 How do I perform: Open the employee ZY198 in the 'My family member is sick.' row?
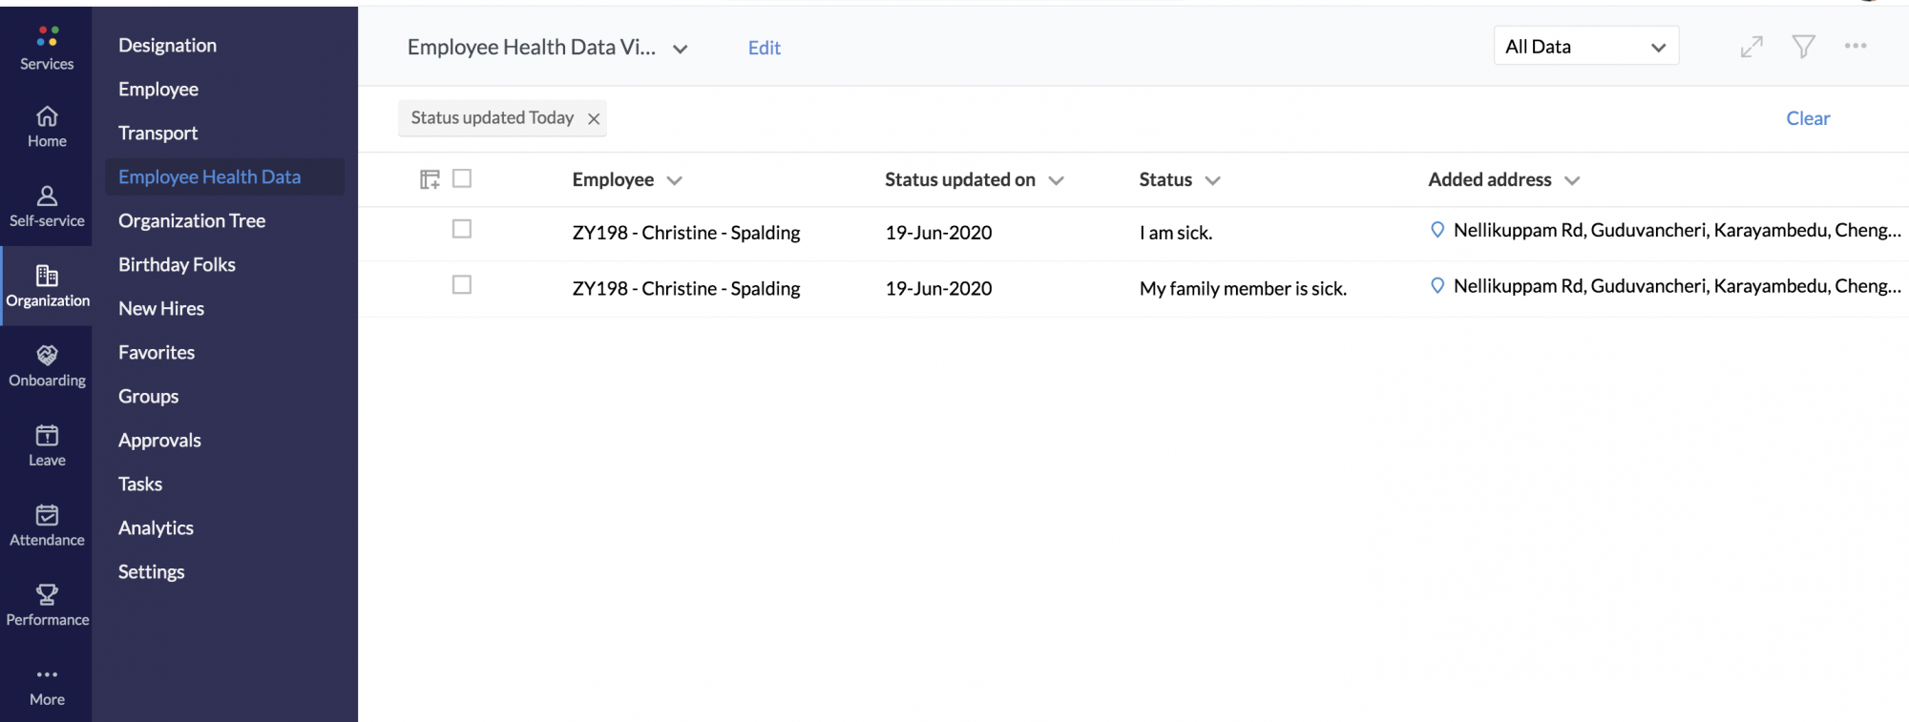[x=686, y=288]
